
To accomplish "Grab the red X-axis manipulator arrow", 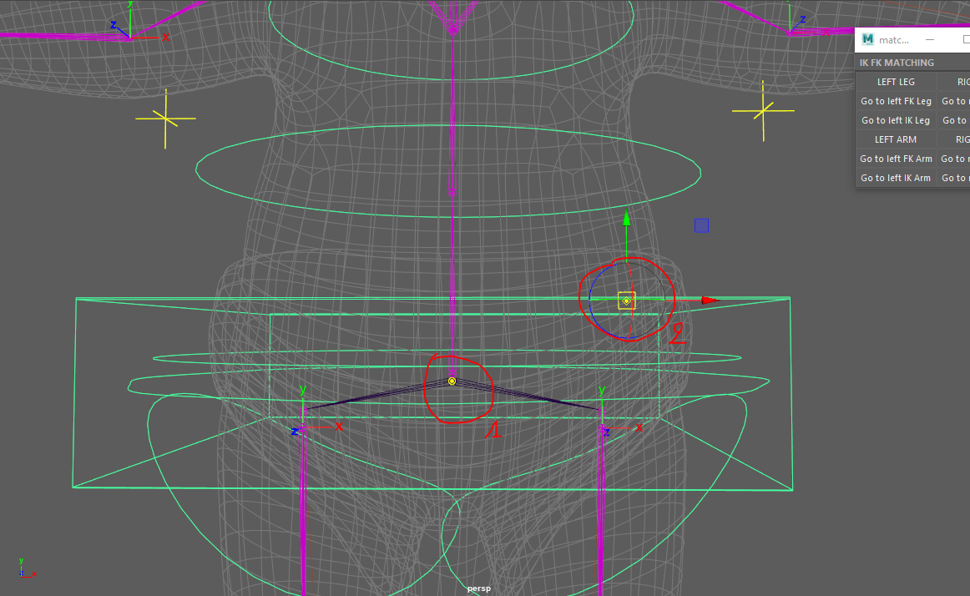I will 710,301.
